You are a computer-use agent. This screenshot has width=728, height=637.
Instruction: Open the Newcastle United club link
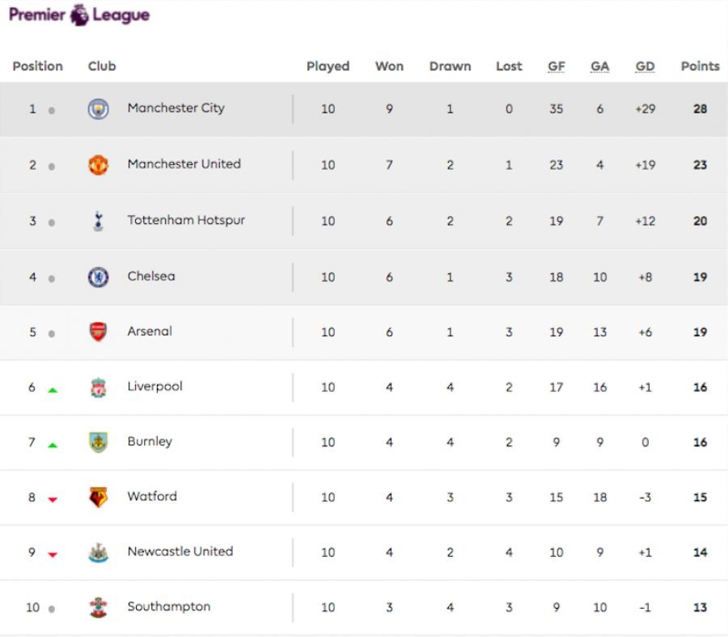pyautogui.click(x=180, y=551)
